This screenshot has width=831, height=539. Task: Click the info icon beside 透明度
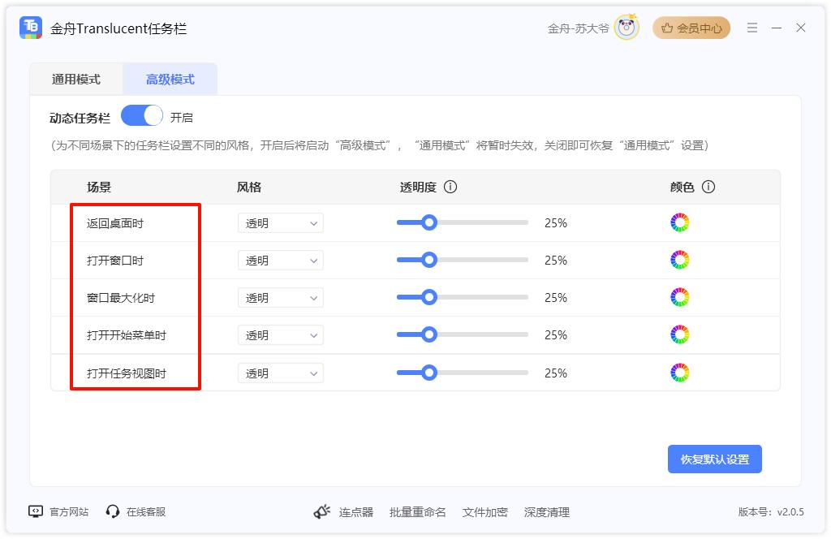(450, 187)
